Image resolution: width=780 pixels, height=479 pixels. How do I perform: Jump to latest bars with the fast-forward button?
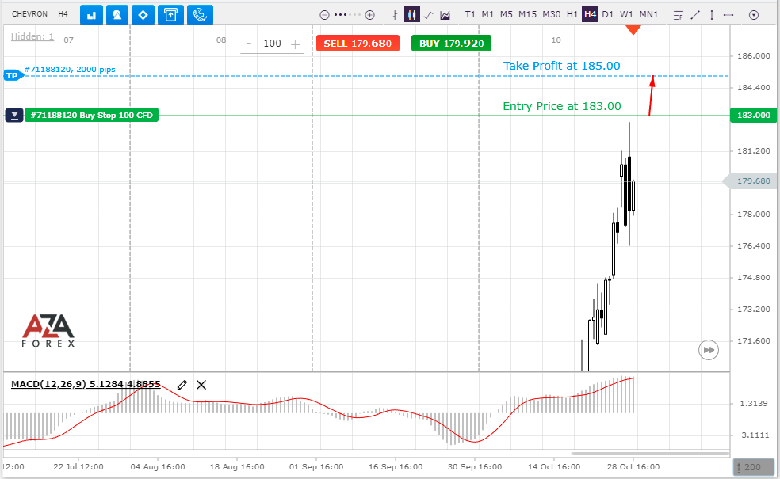pyautogui.click(x=709, y=350)
